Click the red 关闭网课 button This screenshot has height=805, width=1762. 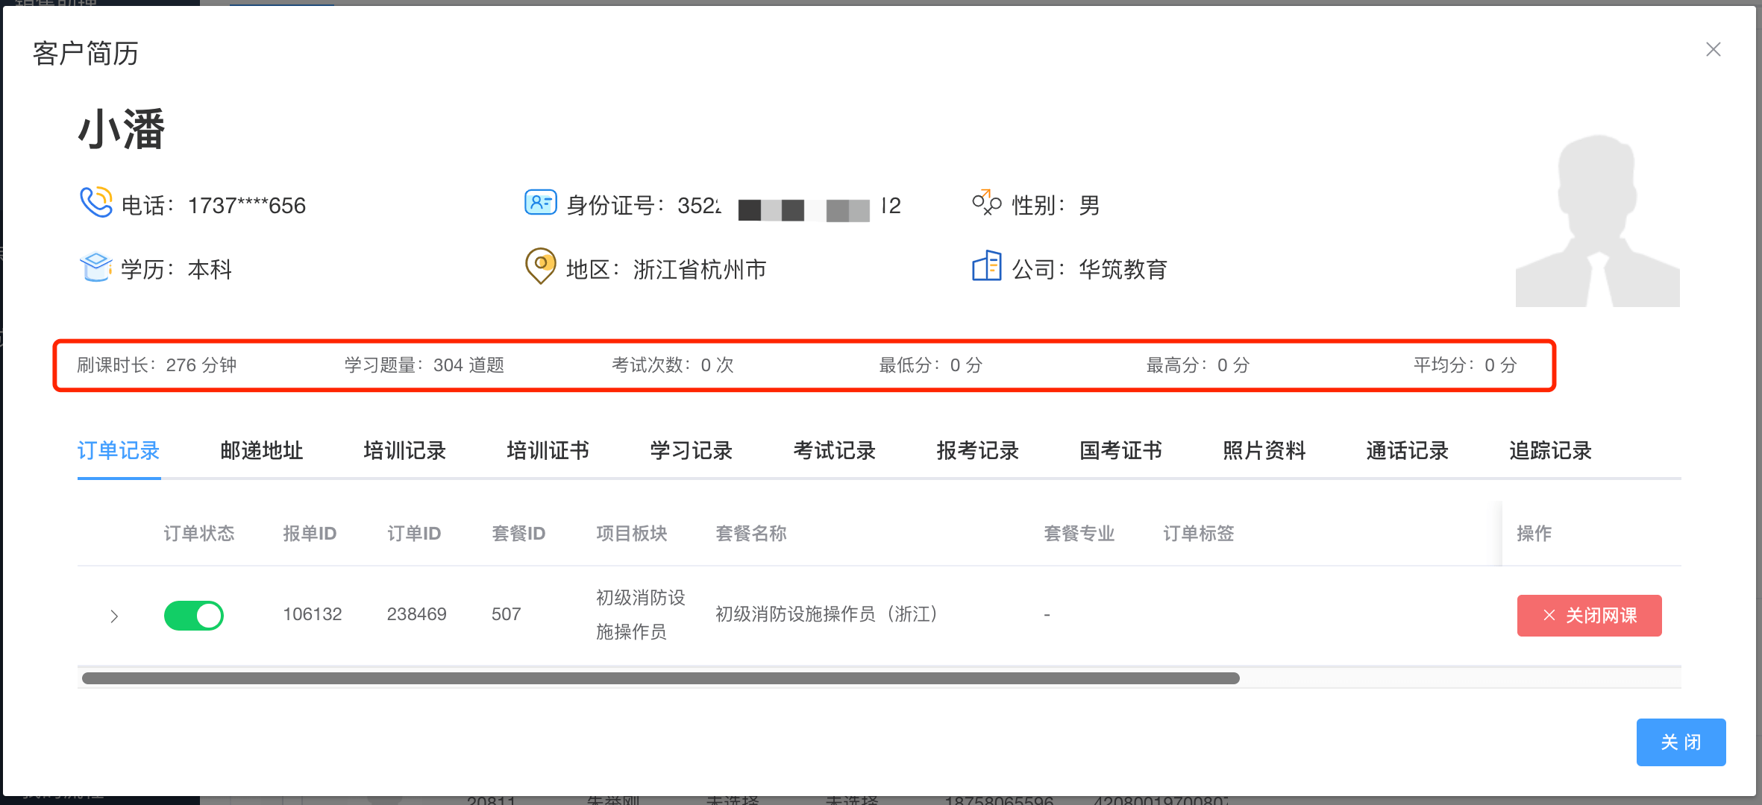[x=1589, y=616]
